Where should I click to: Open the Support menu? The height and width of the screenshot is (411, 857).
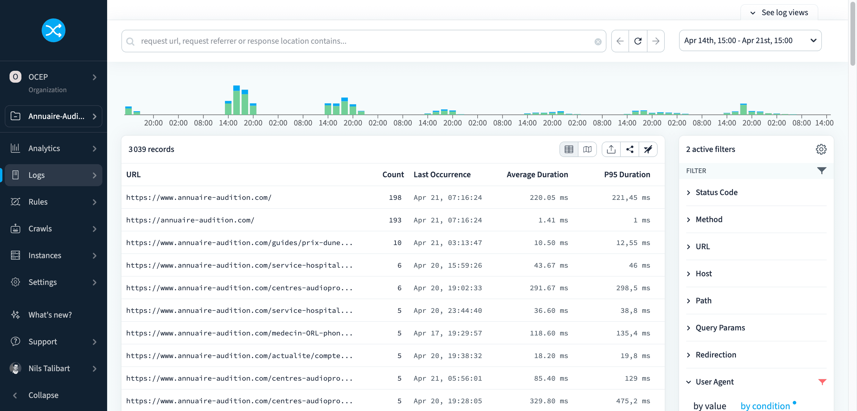(x=53, y=341)
